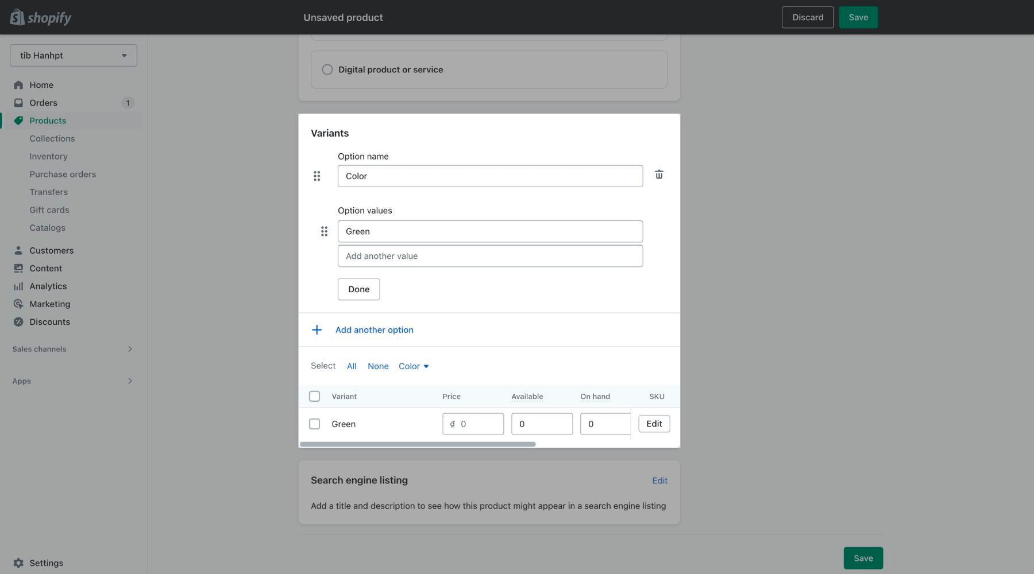This screenshot has height=574, width=1034.
Task: Open the Color select filter dropdown
Action: point(414,366)
